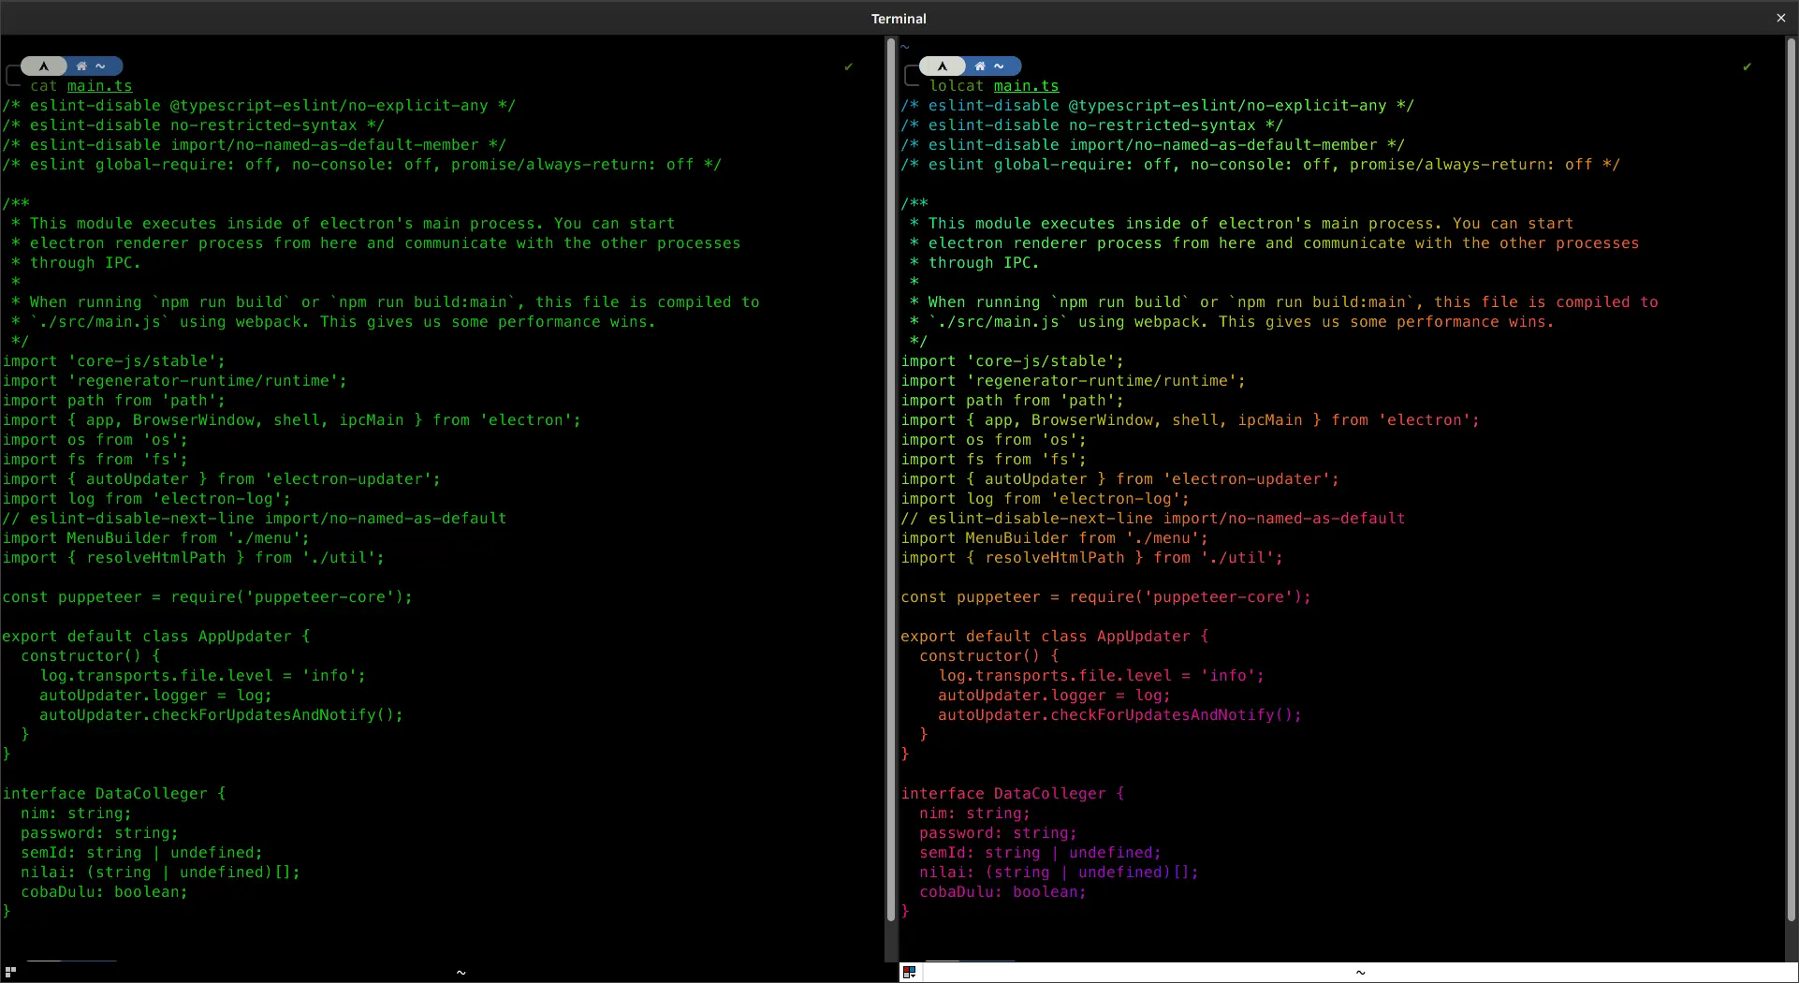Click 'through IPC.' comment in left pane
This screenshot has width=1799, height=983.
tap(77, 263)
